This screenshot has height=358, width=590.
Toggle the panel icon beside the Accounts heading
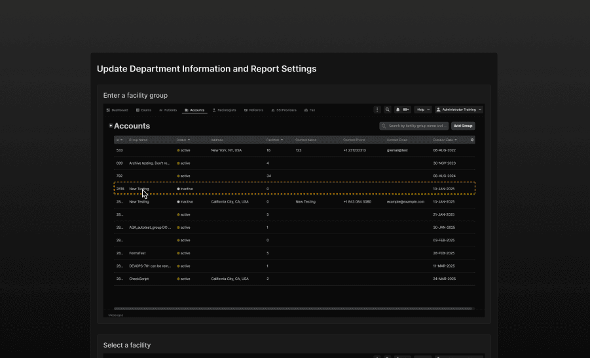111,125
